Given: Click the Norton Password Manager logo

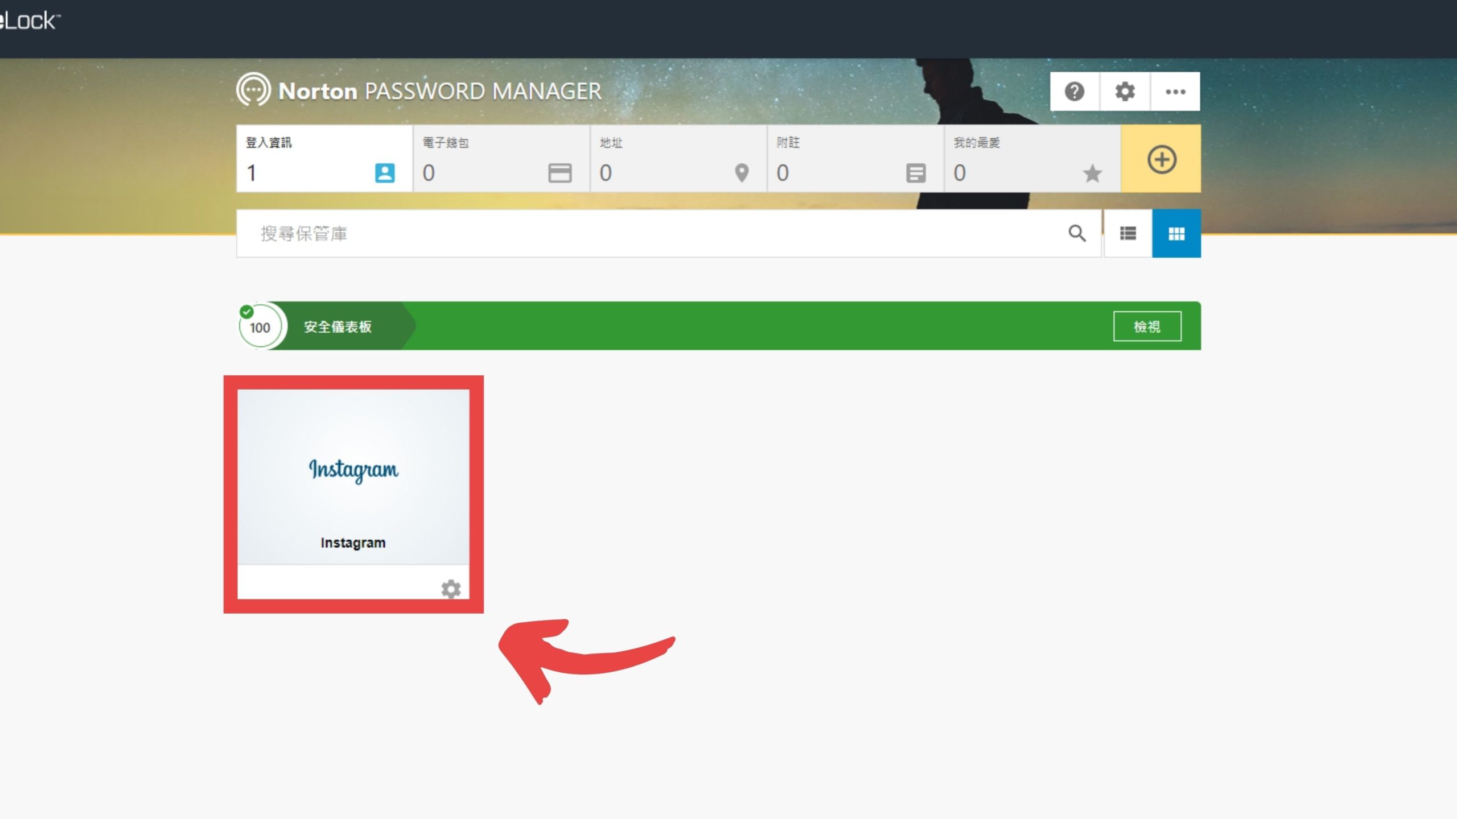Looking at the screenshot, I should (x=419, y=90).
